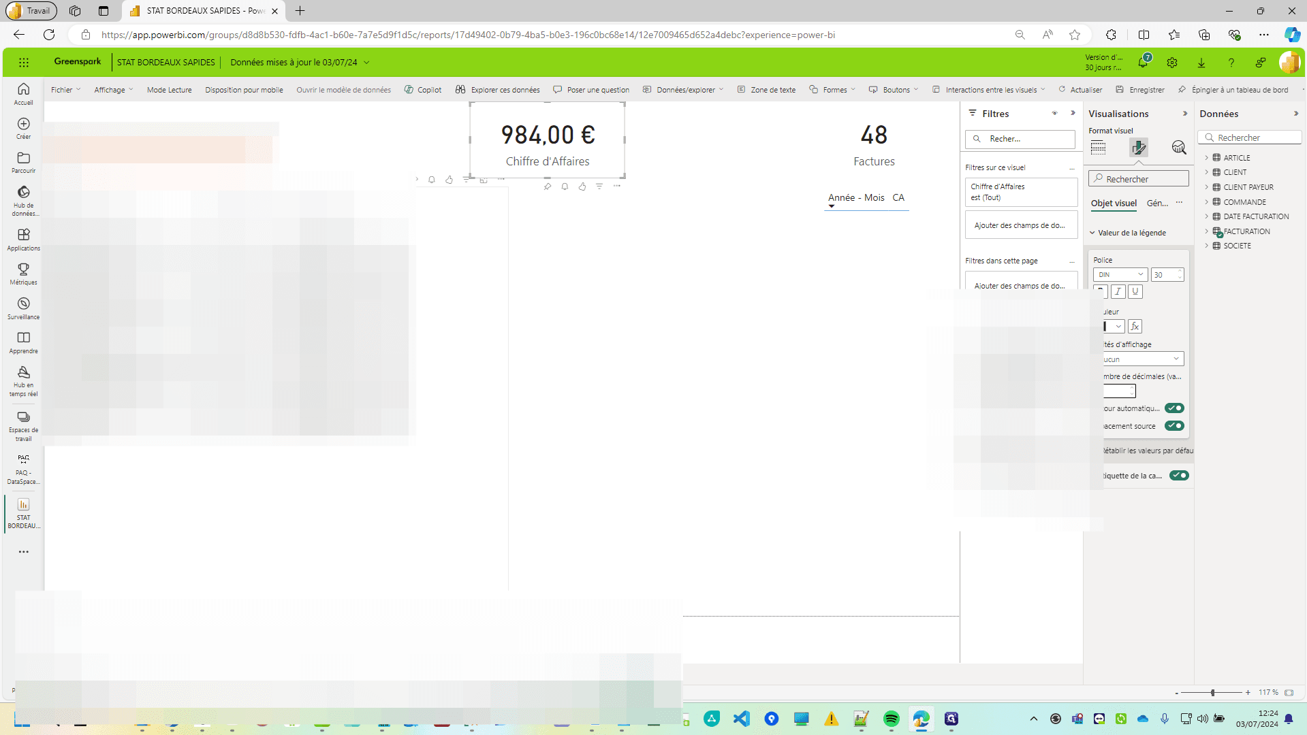Collapse the Filtres pane
The image size is (1307, 735).
pyautogui.click(x=1073, y=114)
